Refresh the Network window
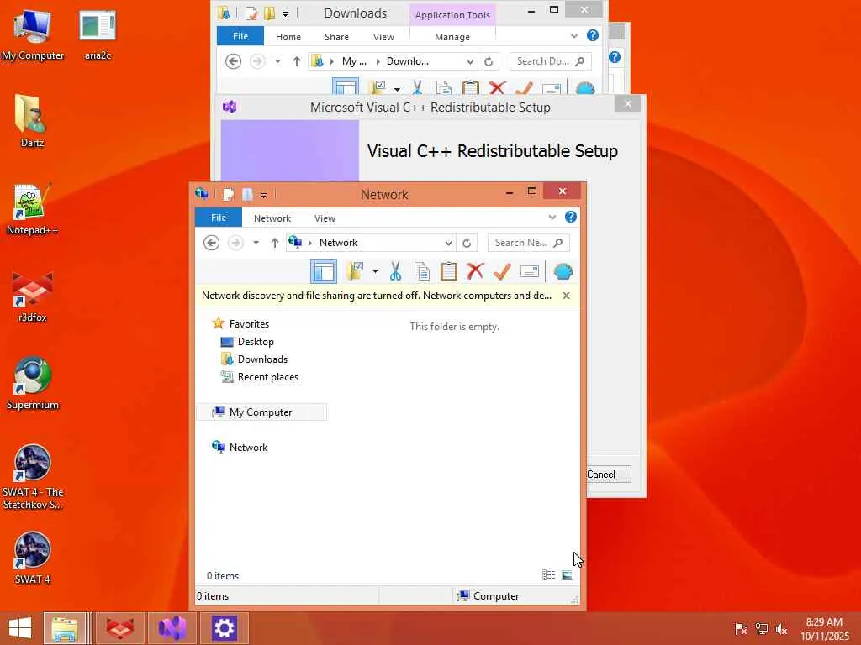Viewport: 861px width, 645px height. (467, 243)
